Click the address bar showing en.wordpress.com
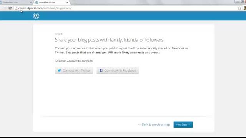 pos(127,8)
